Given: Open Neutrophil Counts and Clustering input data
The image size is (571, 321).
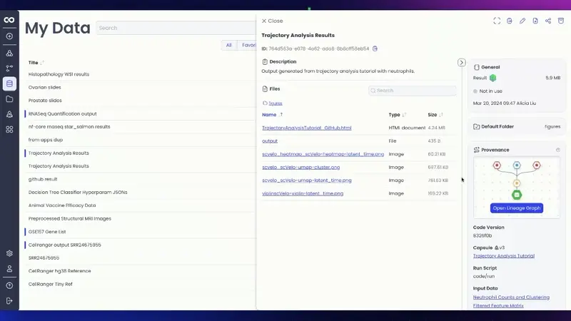Looking at the screenshot, I should pyautogui.click(x=511, y=297).
